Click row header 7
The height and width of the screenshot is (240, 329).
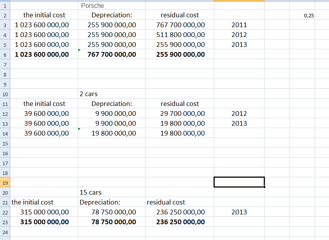[5, 64]
